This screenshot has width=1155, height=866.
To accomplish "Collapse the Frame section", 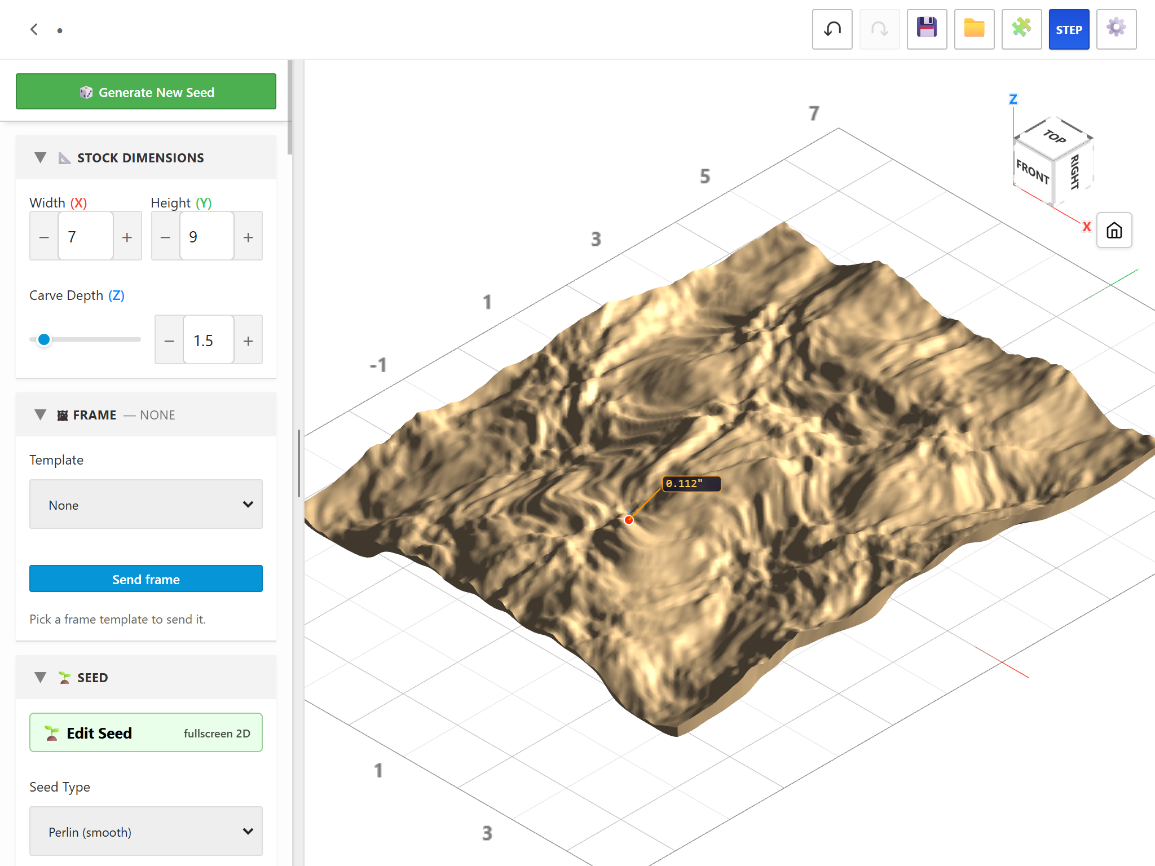I will pos(40,414).
